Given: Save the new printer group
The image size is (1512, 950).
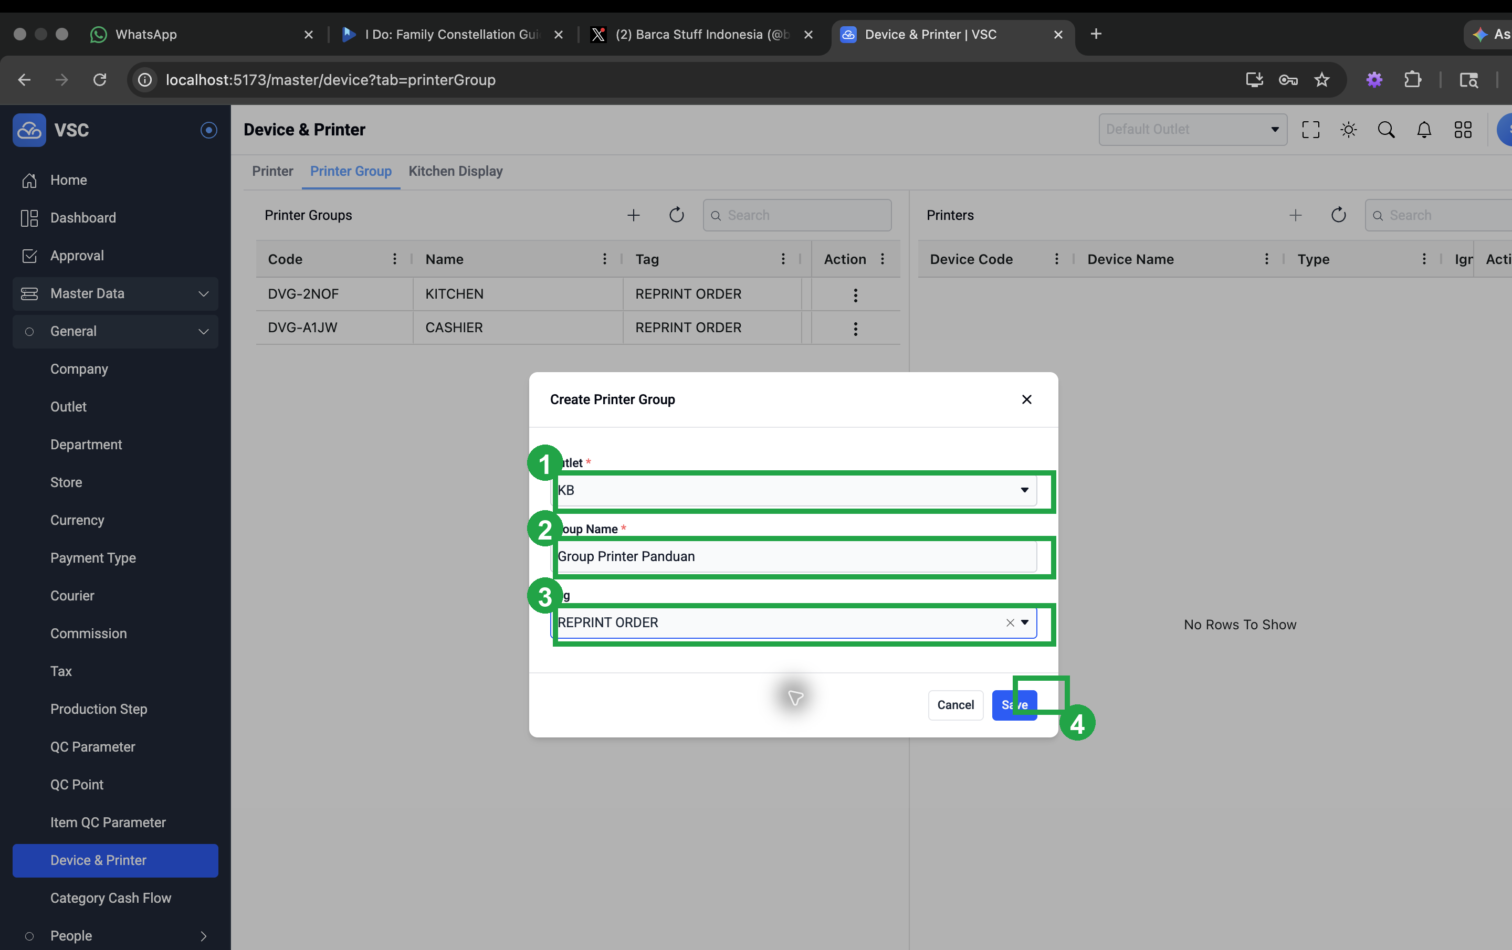Looking at the screenshot, I should [x=1014, y=704].
